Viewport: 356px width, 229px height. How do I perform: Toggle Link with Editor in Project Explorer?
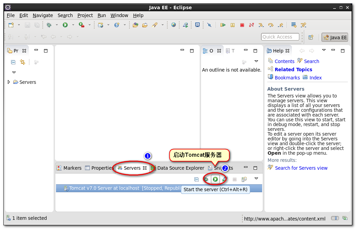(x=23, y=62)
